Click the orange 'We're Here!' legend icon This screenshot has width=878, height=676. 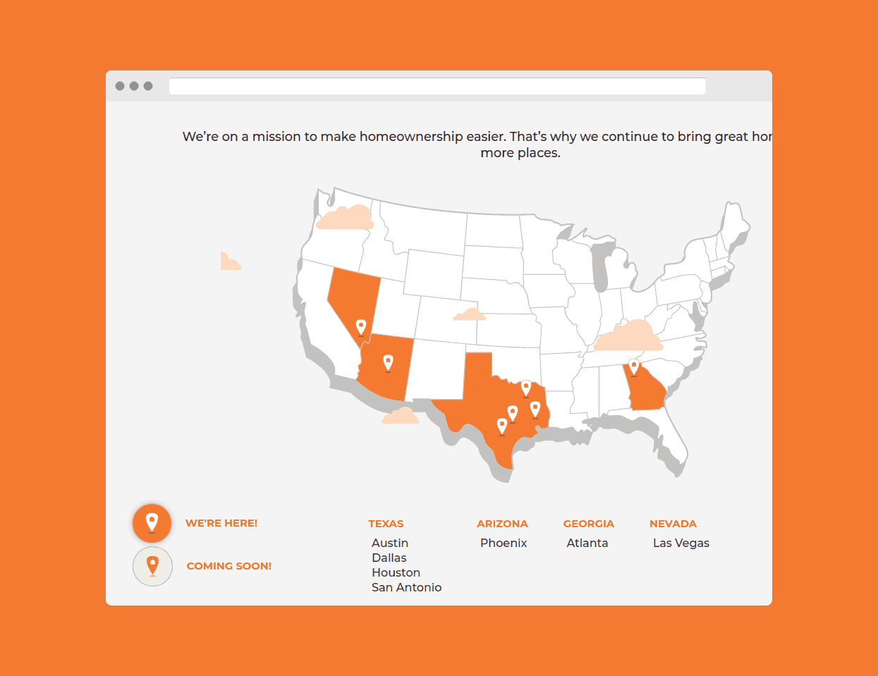(152, 523)
